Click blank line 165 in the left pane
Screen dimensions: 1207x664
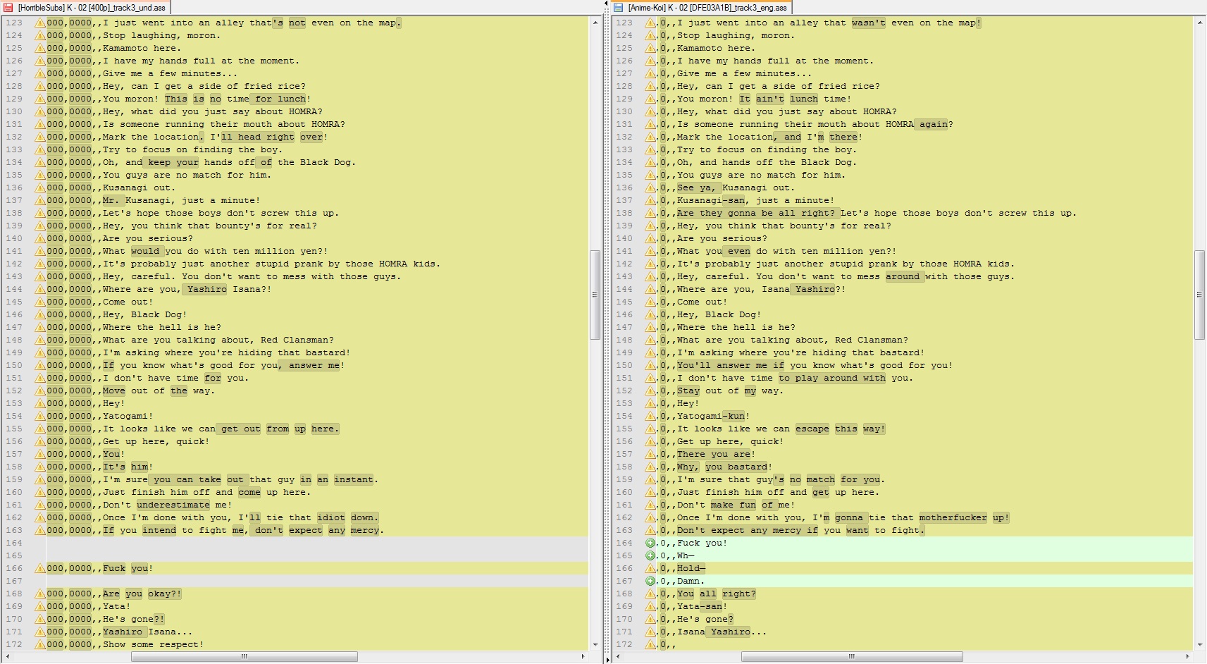click(317, 555)
